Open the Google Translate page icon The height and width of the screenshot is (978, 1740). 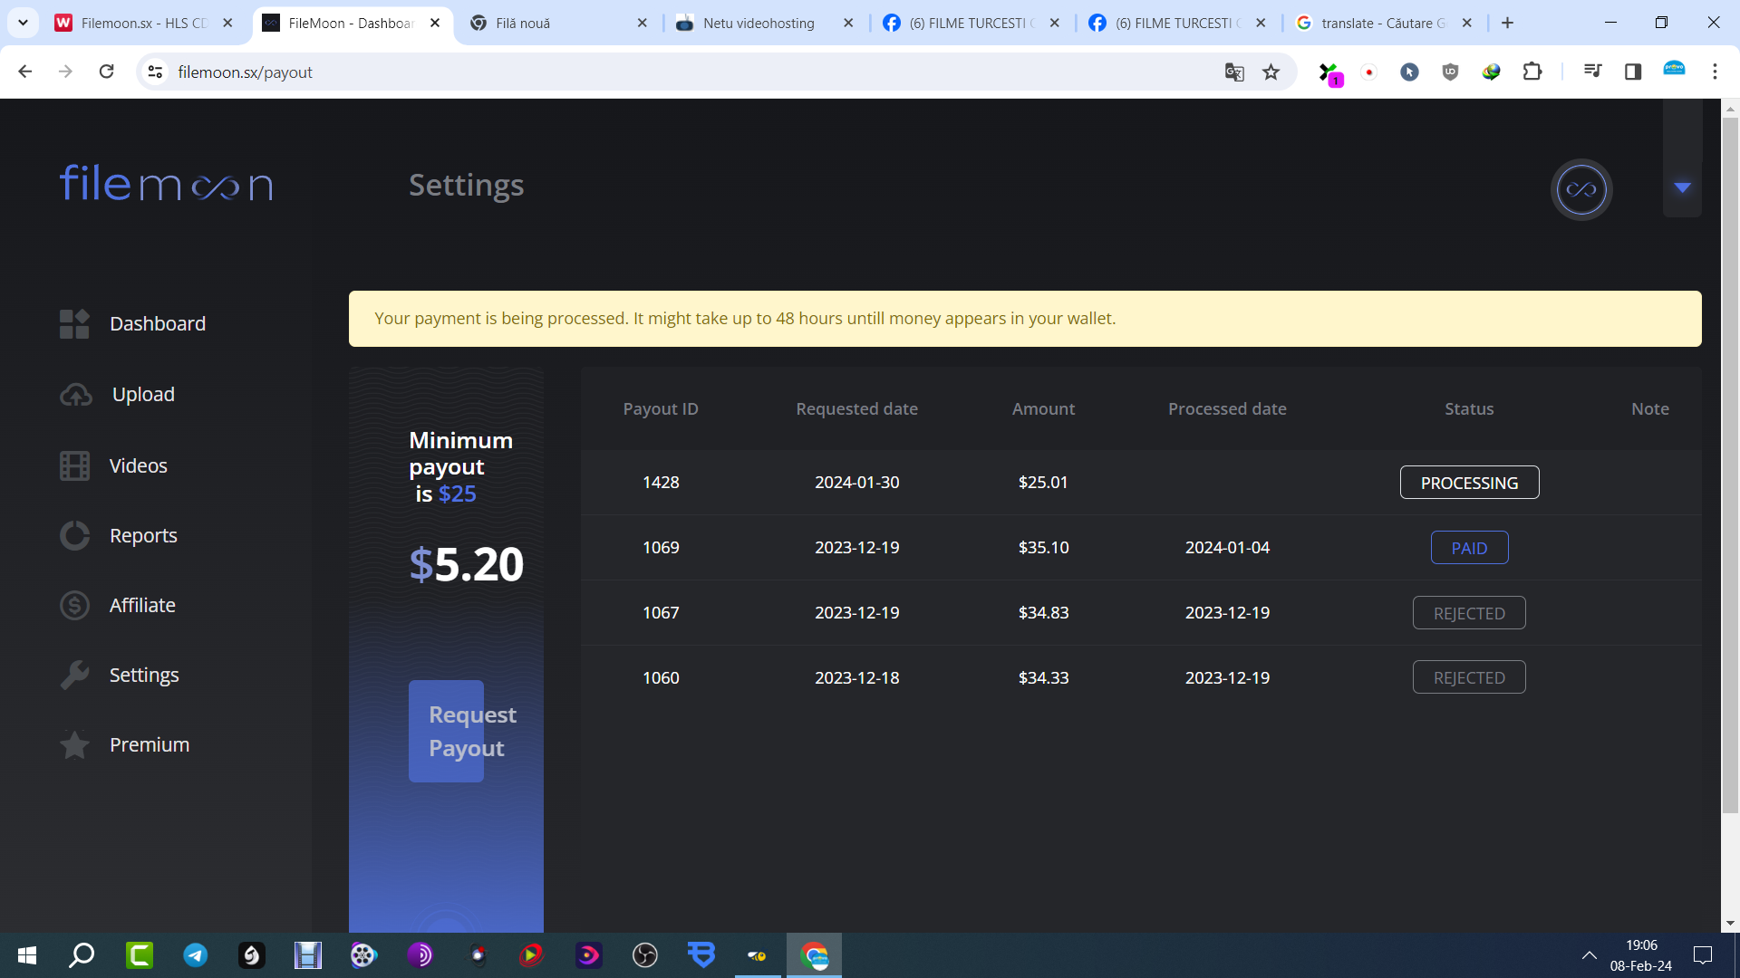pyautogui.click(x=1234, y=72)
